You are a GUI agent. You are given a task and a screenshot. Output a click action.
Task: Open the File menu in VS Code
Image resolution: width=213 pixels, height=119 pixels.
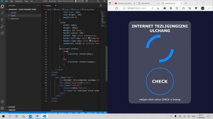point(6,1)
